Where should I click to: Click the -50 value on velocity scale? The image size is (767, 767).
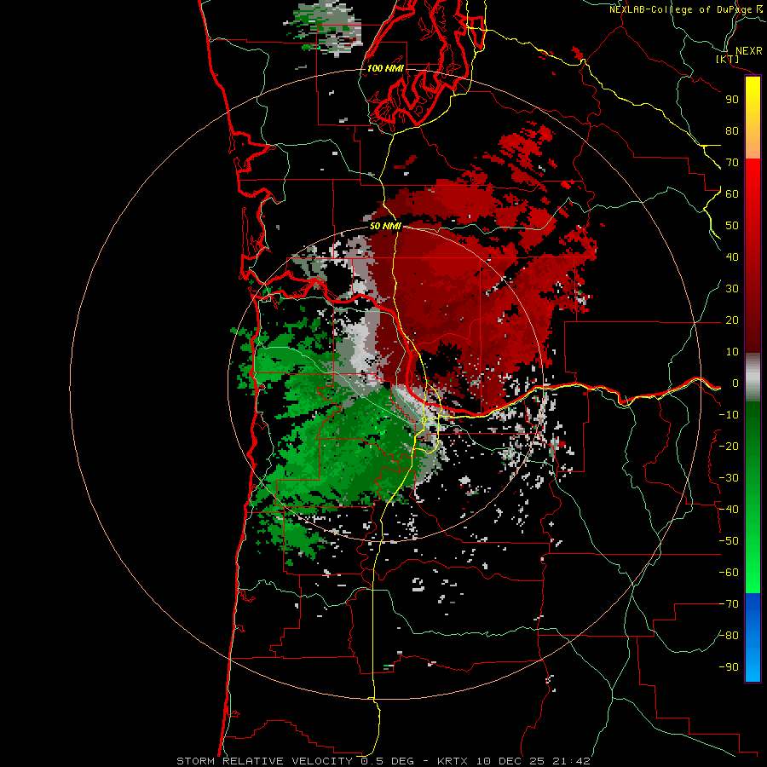tap(729, 541)
